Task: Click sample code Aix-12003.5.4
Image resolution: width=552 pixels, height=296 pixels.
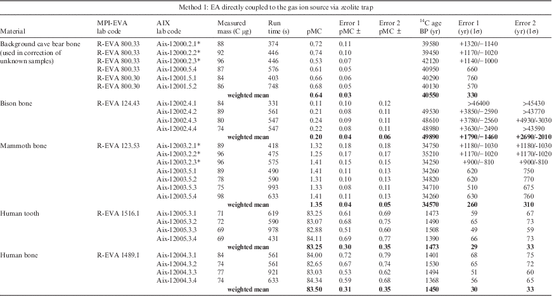Action: pyautogui.click(x=176, y=195)
